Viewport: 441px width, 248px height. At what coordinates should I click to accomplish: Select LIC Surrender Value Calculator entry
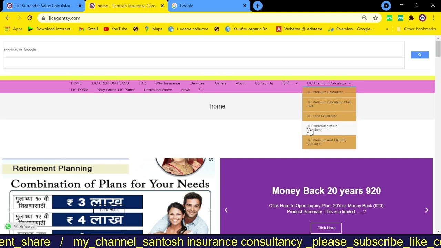point(329,128)
